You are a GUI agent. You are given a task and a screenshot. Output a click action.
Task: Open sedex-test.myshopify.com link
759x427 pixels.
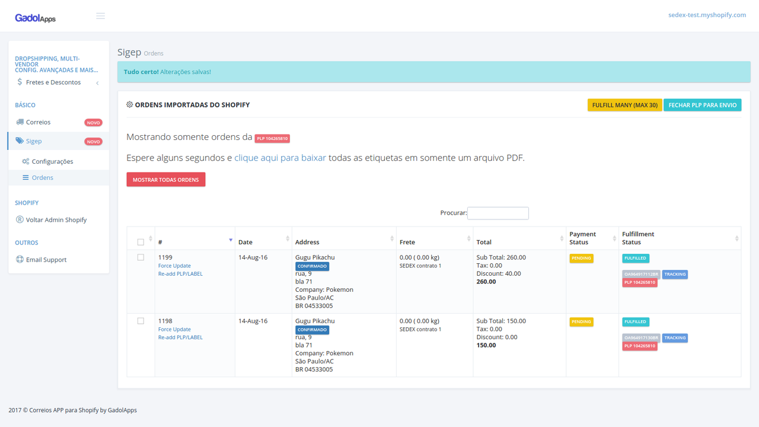[x=707, y=15]
